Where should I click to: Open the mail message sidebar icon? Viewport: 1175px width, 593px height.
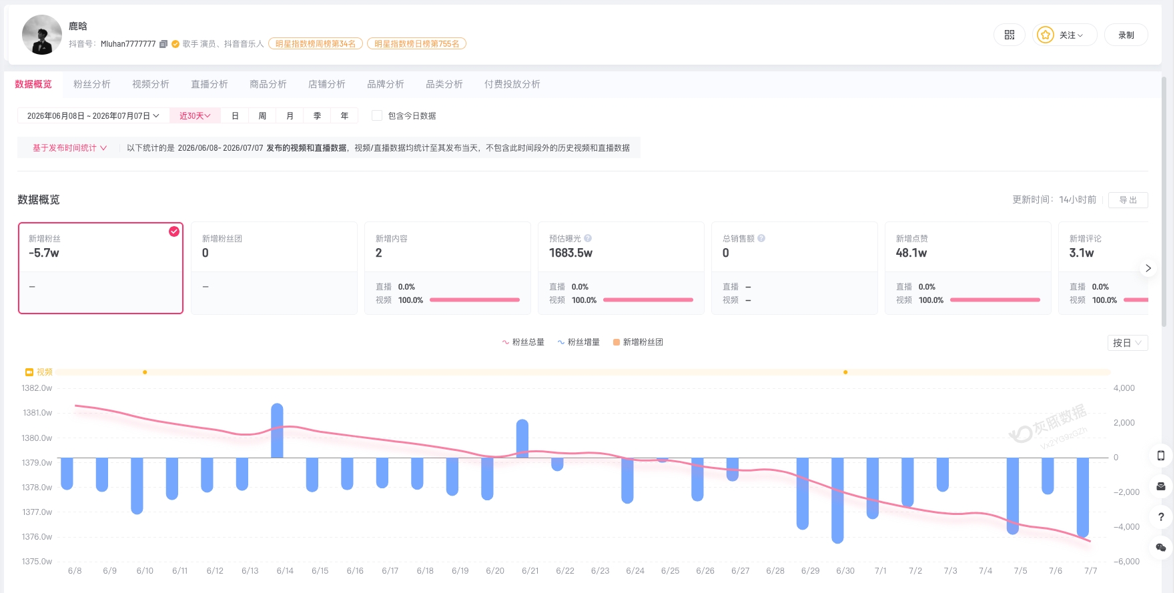pos(1161,486)
